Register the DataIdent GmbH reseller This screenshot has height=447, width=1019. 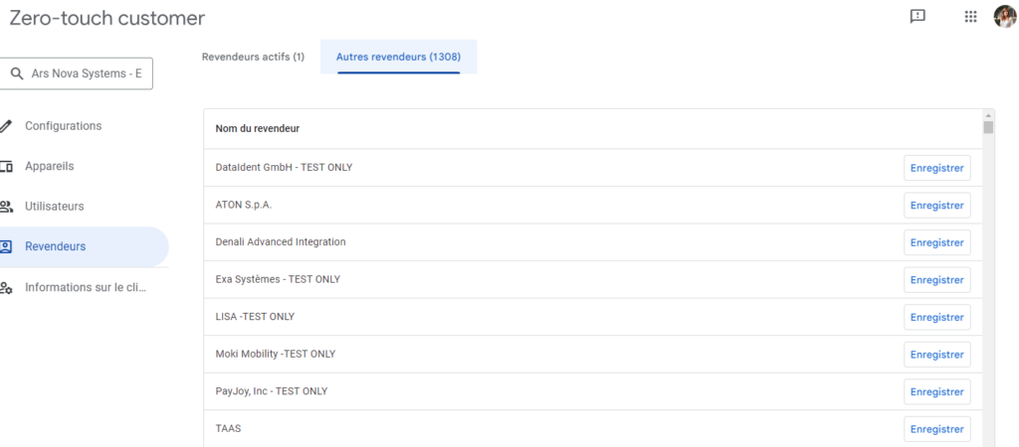(x=937, y=168)
